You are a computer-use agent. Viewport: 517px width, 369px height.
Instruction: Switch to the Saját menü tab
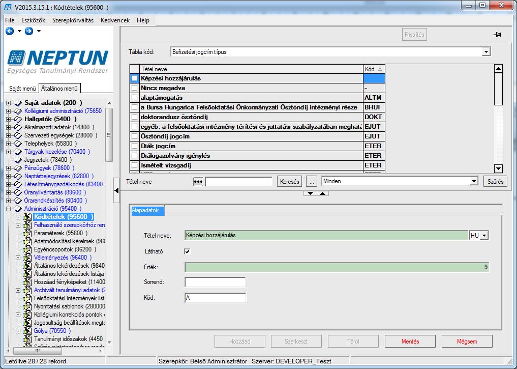[22, 89]
